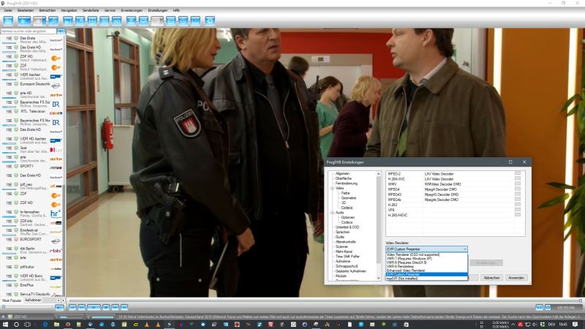Switch to the Aufnahmen tab

[x=33, y=300]
